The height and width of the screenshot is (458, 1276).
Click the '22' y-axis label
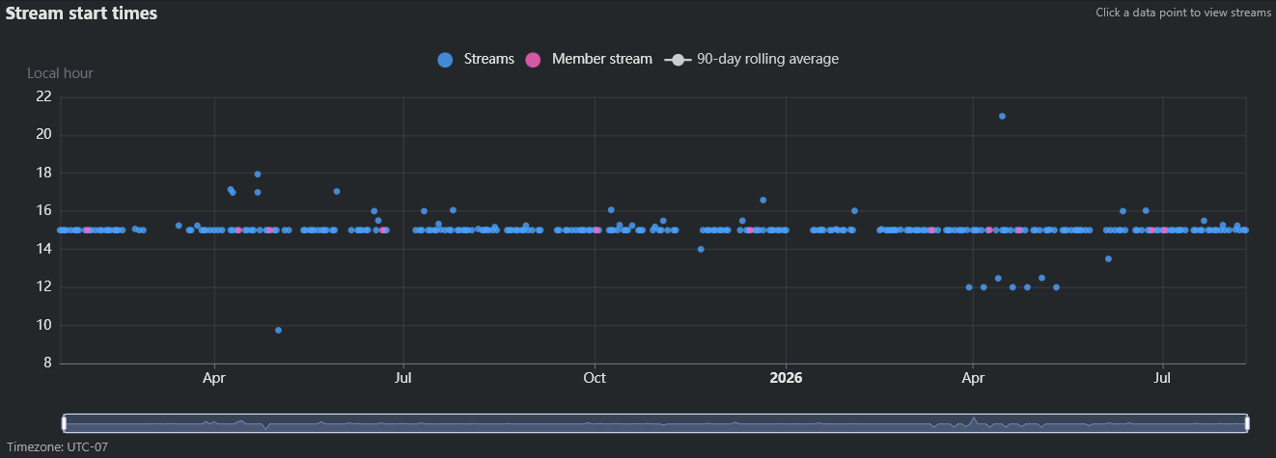(x=42, y=96)
